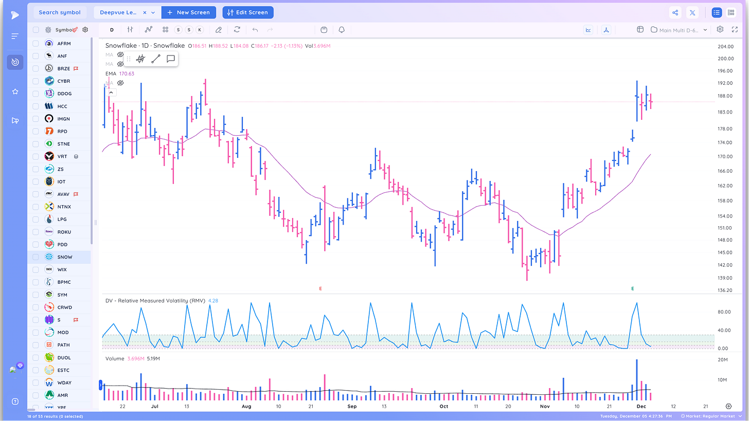Open the layout panel icon

(x=640, y=30)
